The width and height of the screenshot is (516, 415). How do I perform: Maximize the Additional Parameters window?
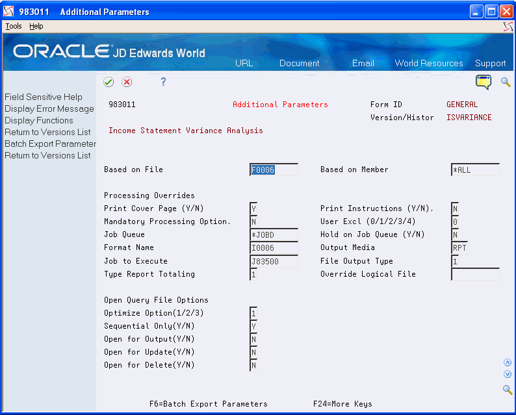click(x=491, y=12)
